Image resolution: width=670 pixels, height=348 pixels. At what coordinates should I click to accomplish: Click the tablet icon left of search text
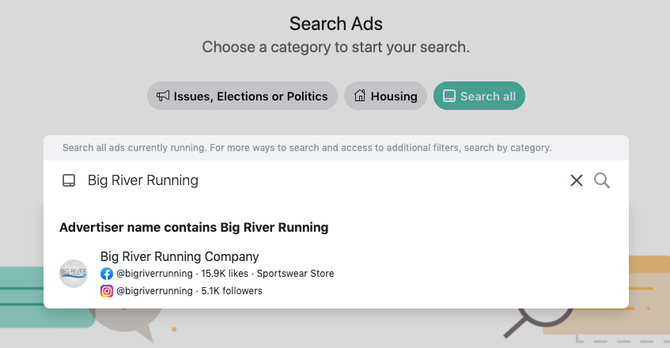pos(69,180)
